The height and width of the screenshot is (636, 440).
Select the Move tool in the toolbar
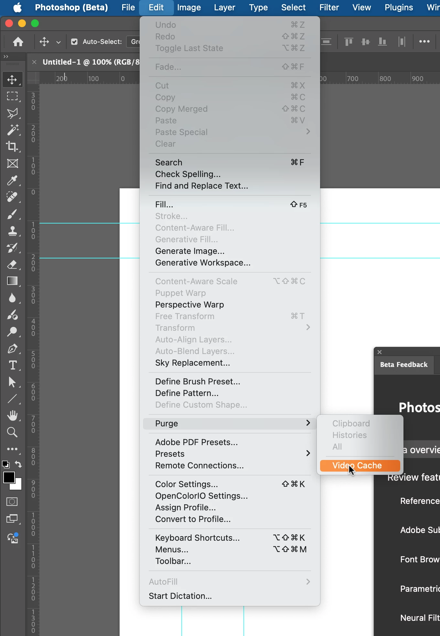[12, 79]
